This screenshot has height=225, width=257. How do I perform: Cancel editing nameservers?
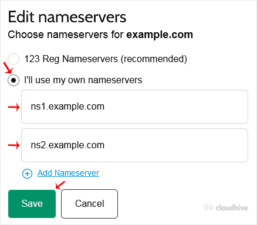[89, 204]
